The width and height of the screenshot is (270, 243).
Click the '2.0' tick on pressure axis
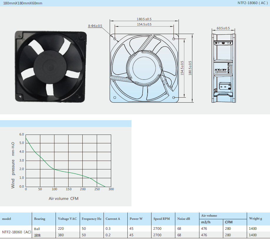pyautogui.click(x=21, y=169)
